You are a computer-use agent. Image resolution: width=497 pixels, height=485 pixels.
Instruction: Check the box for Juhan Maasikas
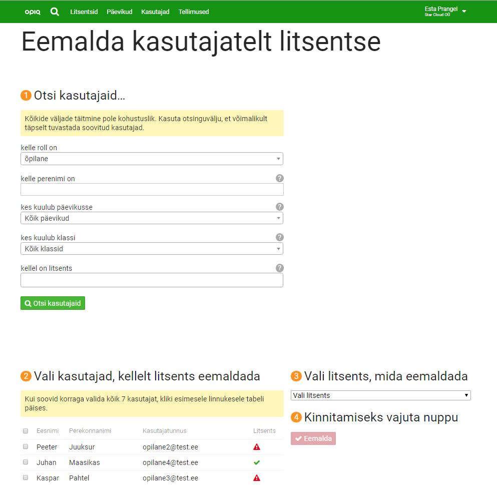click(26, 462)
